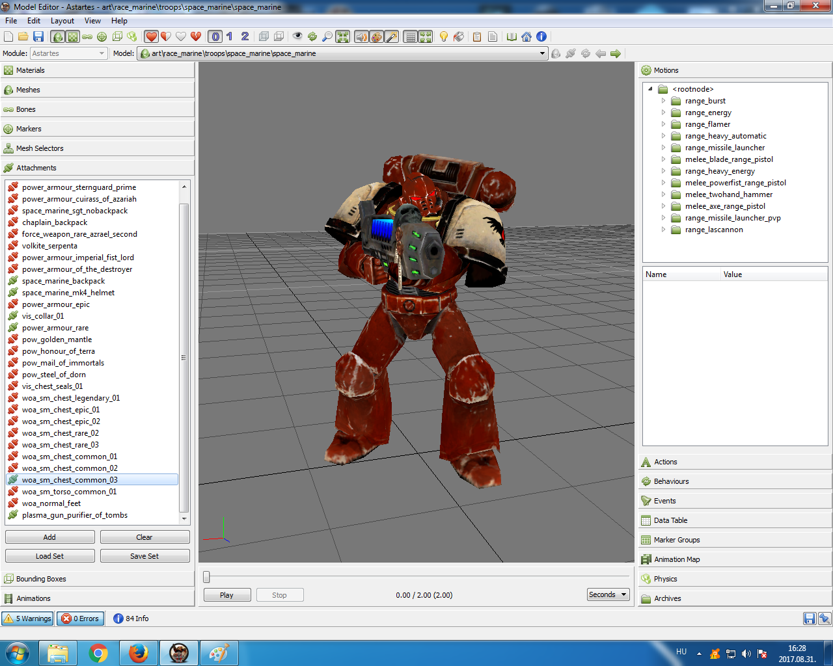The height and width of the screenshot is (666, 833).
Task: Open the Seconds time unit dropdown
Action: tap(608, 594)
